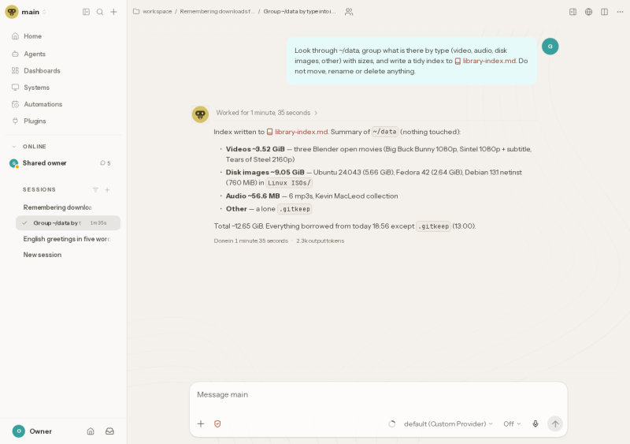Viewport: 630px width, 444px height.
Task: Click the Remembering downloads breadcrumb
Action: pos(217,12)
